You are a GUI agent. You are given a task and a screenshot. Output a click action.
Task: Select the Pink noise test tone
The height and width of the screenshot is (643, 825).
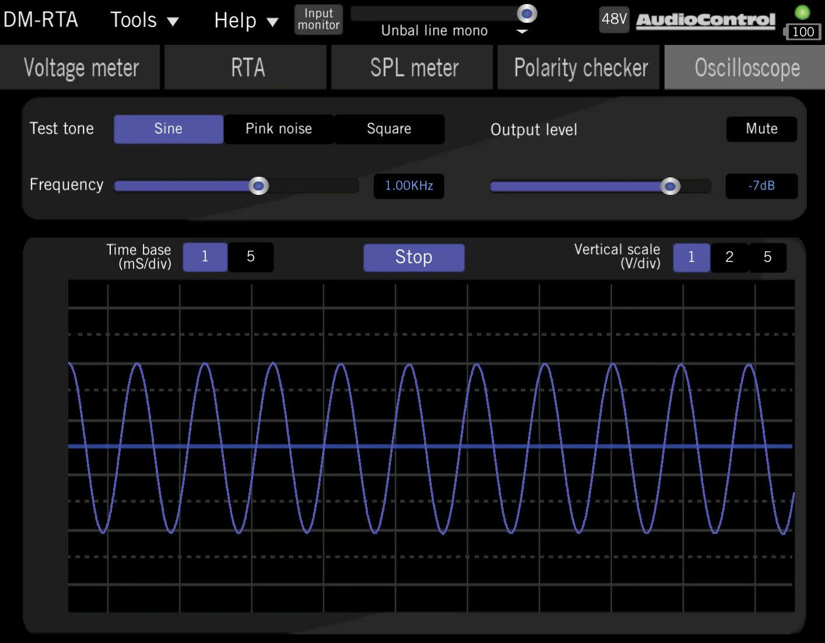[x=278, y=129]
